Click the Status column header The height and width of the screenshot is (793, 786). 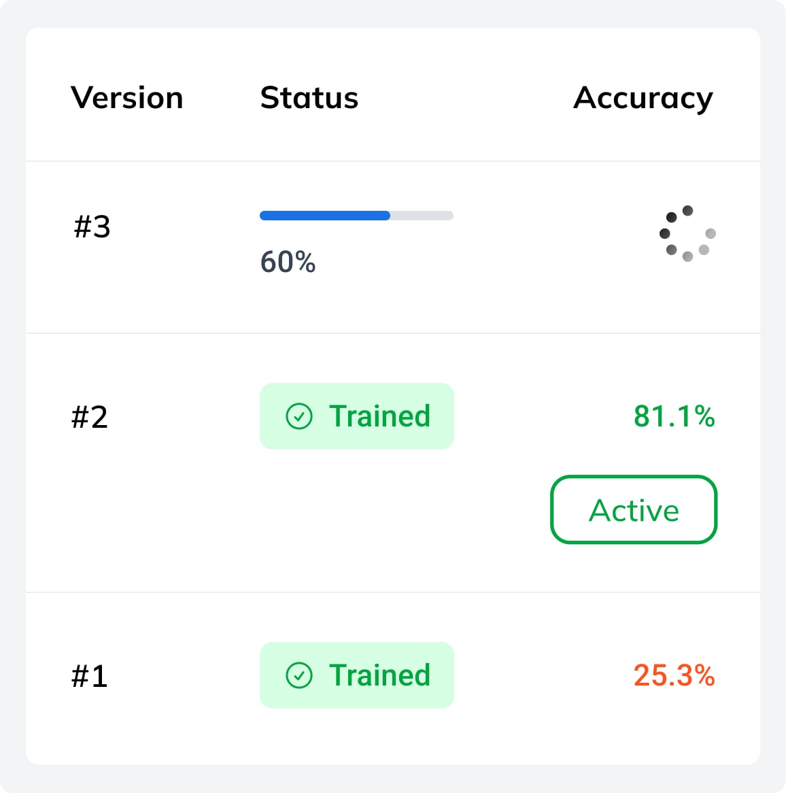(309, 97)
